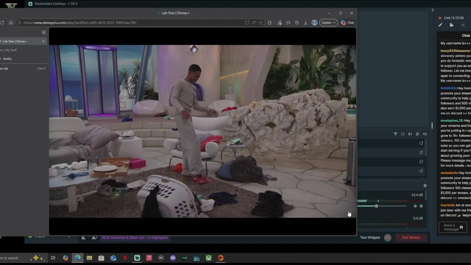The height and width of the screenshot is (265, 471).
Task: Open the icon between pencil and share
Action: tap(451, 25)
